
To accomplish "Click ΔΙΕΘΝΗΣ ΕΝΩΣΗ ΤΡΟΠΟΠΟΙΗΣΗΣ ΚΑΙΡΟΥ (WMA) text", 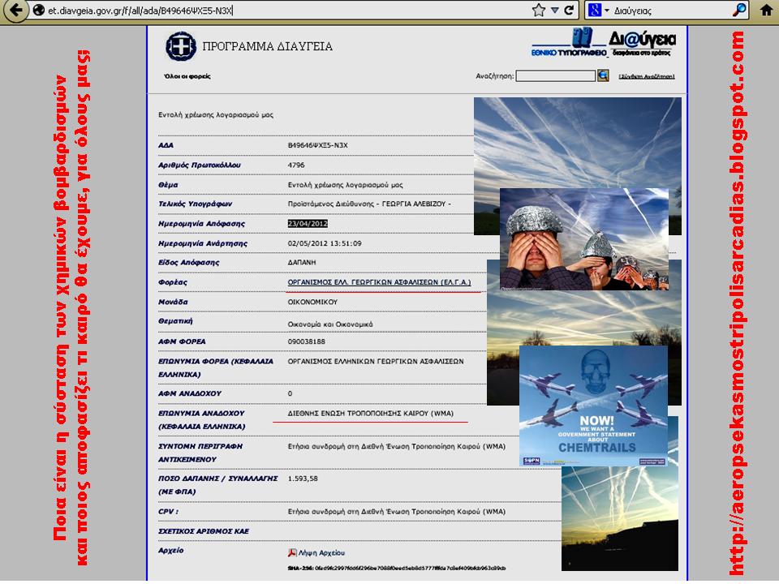I will 371,413.
